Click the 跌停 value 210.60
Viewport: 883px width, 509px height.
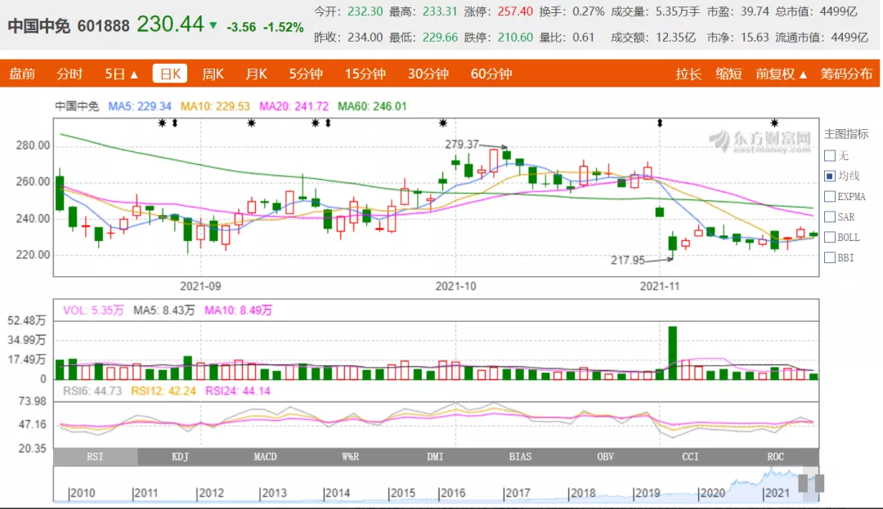pos(515,38)
